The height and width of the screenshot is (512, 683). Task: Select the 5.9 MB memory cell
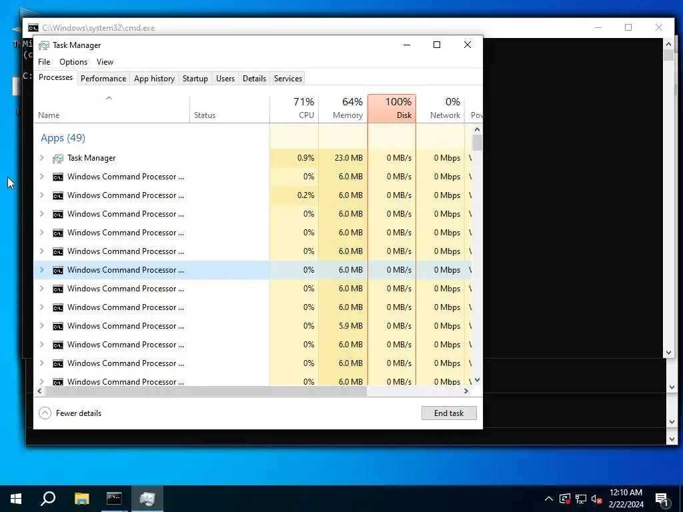pos(344,326)
